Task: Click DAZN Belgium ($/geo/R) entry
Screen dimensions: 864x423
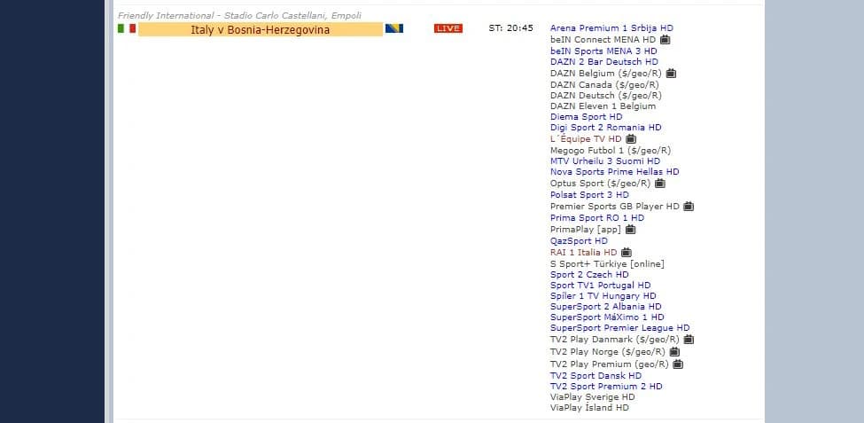Action: 605,74
